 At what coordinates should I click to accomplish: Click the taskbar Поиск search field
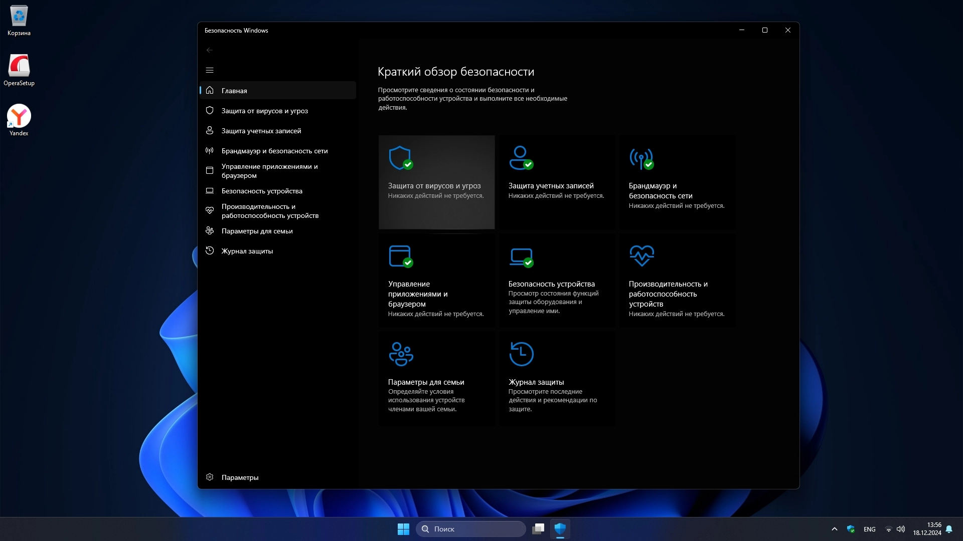click(470, 529)
